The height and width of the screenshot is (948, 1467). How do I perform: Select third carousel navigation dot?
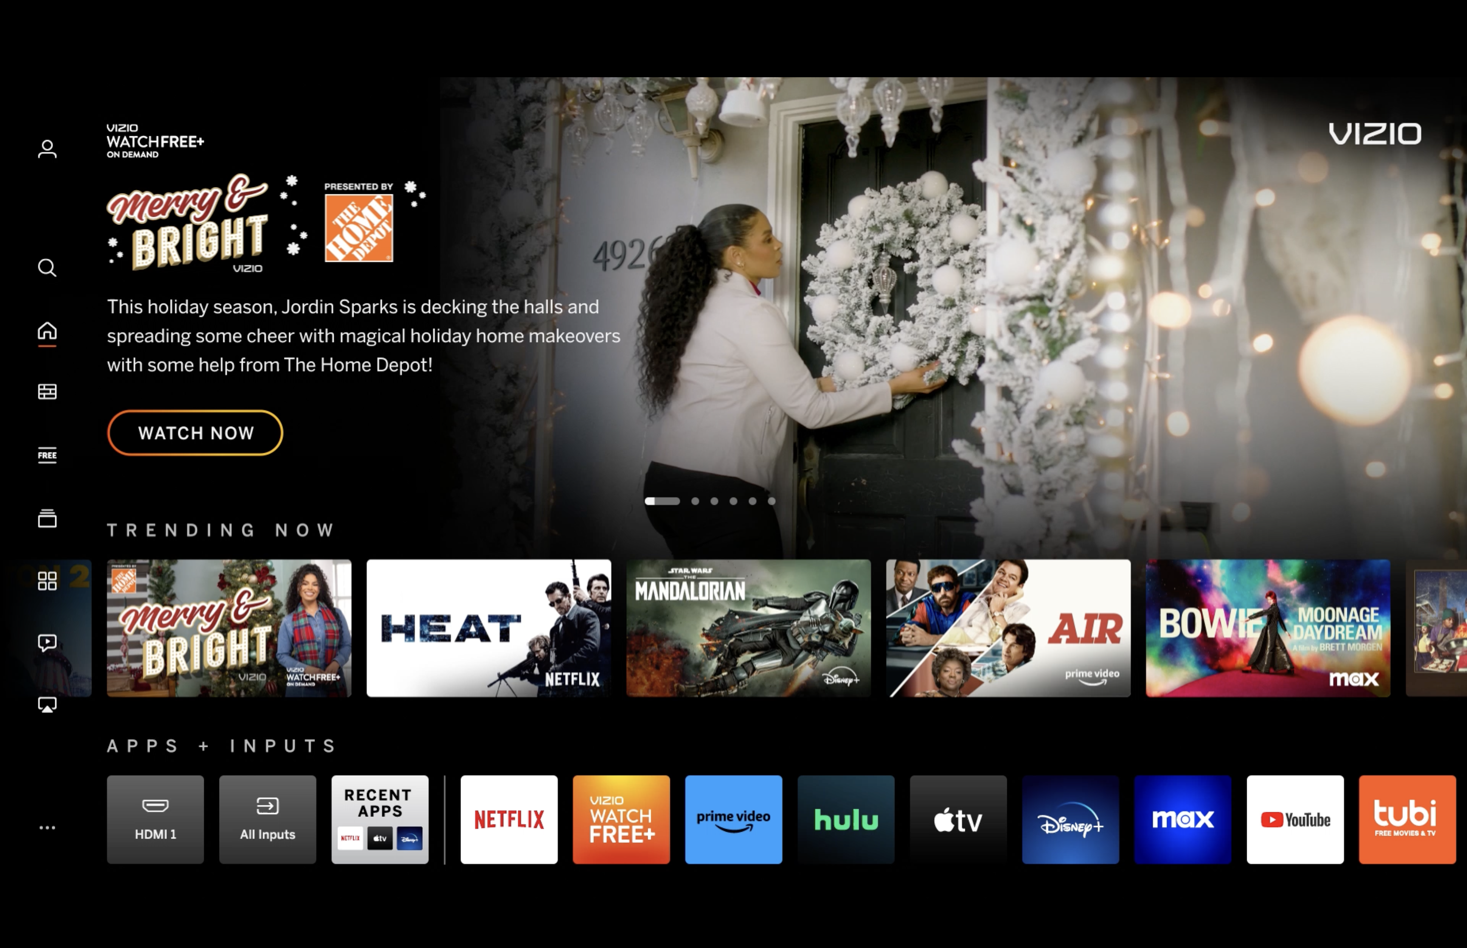(712, 501)
